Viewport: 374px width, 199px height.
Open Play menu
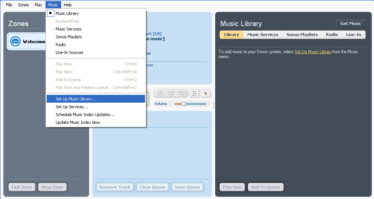coord(38,5)
